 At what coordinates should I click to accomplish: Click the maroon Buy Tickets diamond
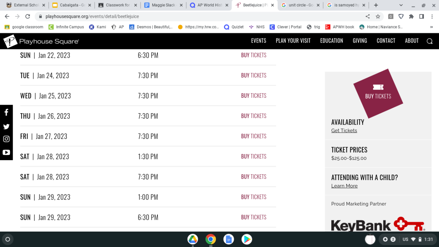[378, 93]
